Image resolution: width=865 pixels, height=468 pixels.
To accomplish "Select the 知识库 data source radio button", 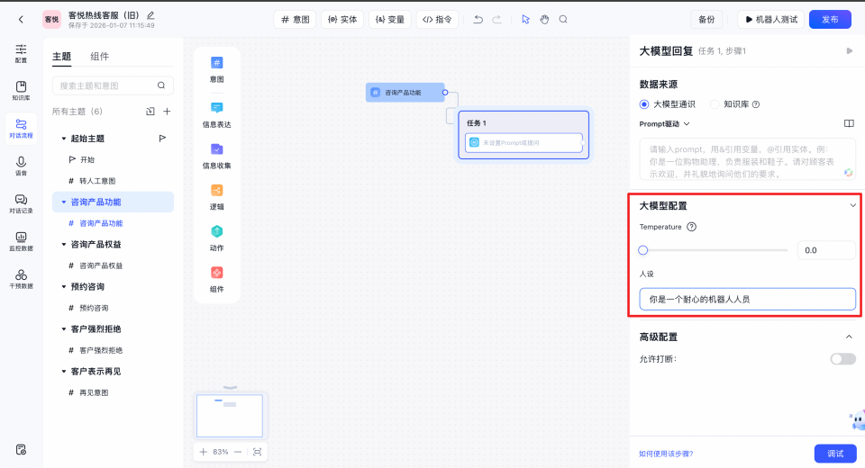I will coord(715,104).
